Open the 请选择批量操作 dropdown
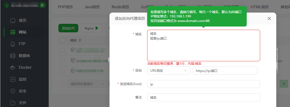Image resolution: width=290 pixels, height=107 pixels. (87, 84)
